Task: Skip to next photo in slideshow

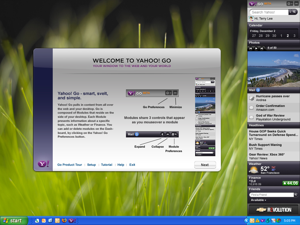Action: click(x=262, y=48)
